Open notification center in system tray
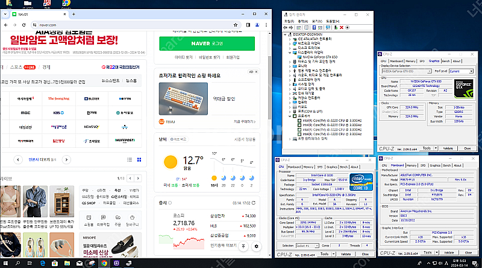482x268 pixels. point(475,263)
